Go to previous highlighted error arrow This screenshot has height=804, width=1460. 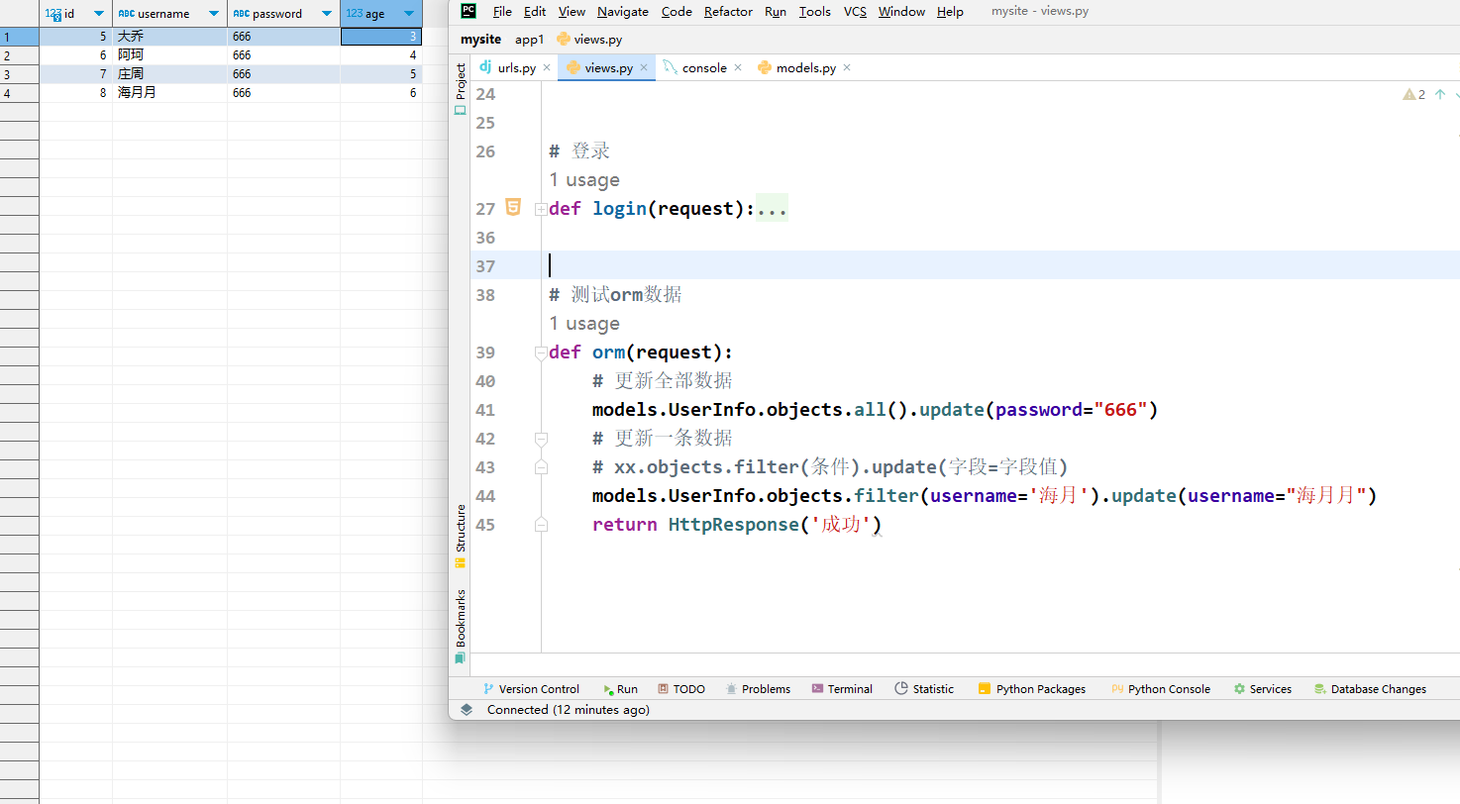tap(1440, 95)
